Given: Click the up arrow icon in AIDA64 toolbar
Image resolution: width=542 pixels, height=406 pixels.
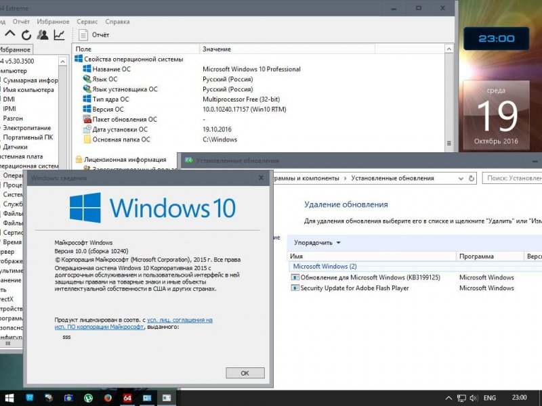Looking at the screenshot, I should coord(10,35).
